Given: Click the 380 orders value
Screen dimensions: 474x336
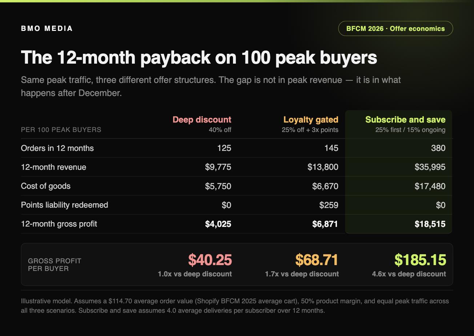Looking at the screenshot, I should pos(438,148).
